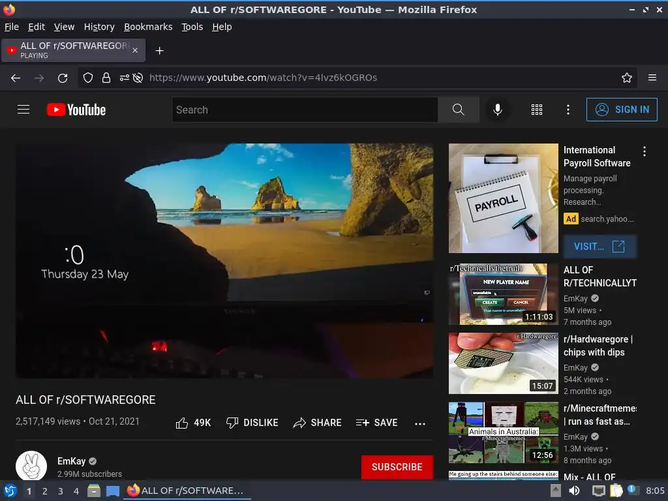The width and height of the screenshot is (668, 501).
Task: Start voice search with the microphone icon
Action: click(497, 110)
